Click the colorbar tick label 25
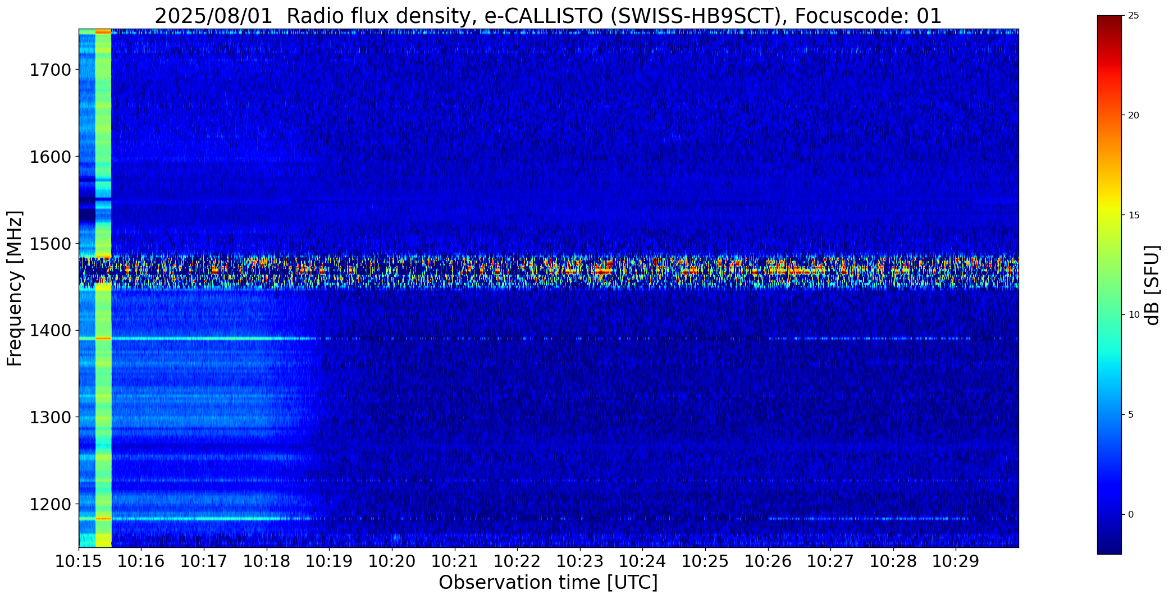Screen dimensions: 1169x599 click(x=1133, y=16)
